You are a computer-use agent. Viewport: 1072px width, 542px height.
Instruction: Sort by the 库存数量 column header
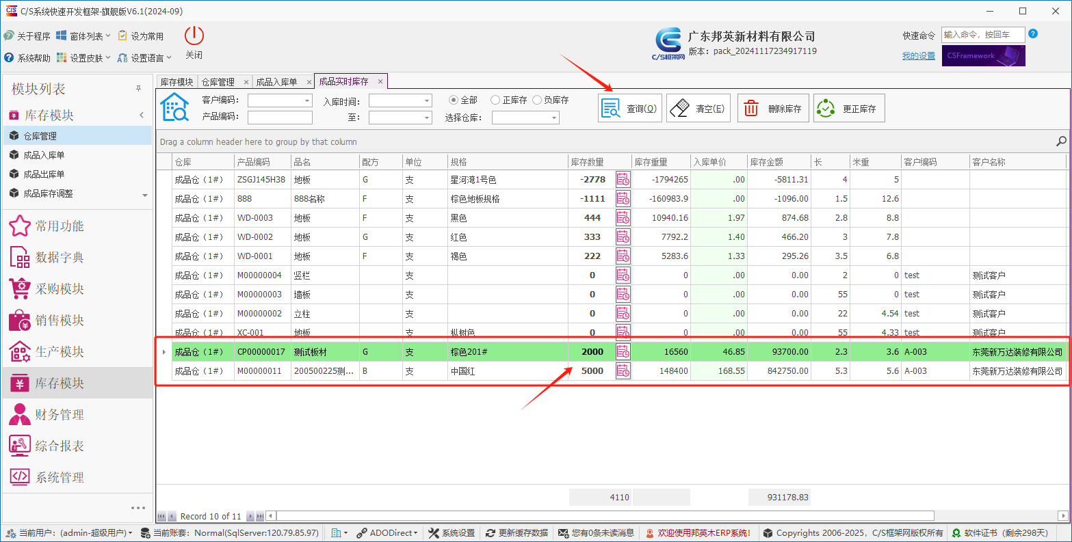pyautogui.click(x=600, y=162)
